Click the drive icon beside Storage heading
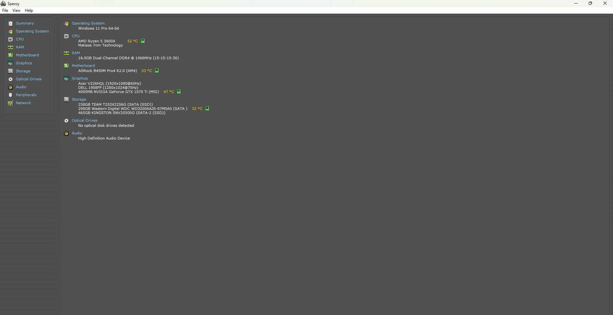 pos(66,100)
